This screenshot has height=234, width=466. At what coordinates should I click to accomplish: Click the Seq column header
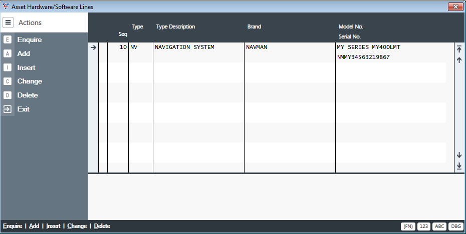(x=123, y=34)
